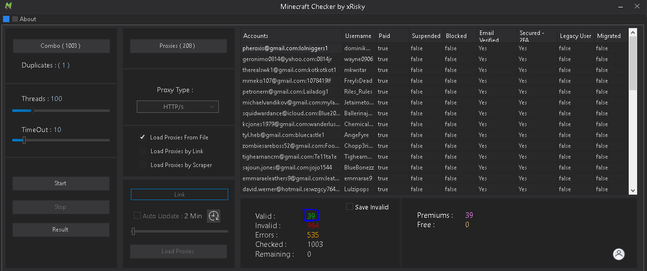Screen dimensions: 647x271
Task: Select the row with username FreyIsDead
Action: click(435, 81)
